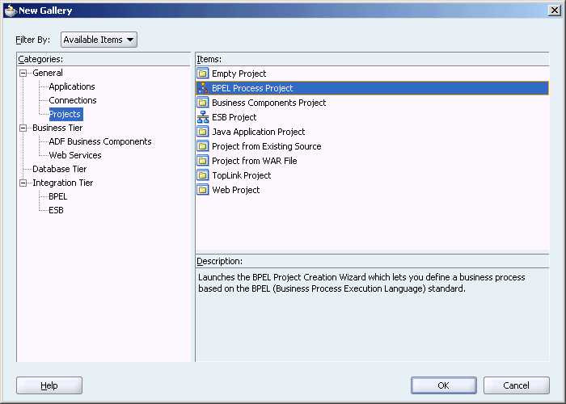Select the General category
This screenshot has width=566, height=404.
tap(47, 73)
